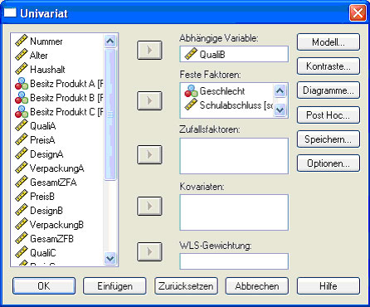The image size is (370, 307).
Task: Select the PreisA variable
Action: pyautogui.click(x=42, y=140)
